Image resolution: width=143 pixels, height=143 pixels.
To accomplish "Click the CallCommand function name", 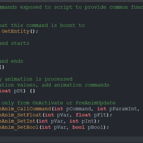I will pyautogui.click(x=25, y=109).
